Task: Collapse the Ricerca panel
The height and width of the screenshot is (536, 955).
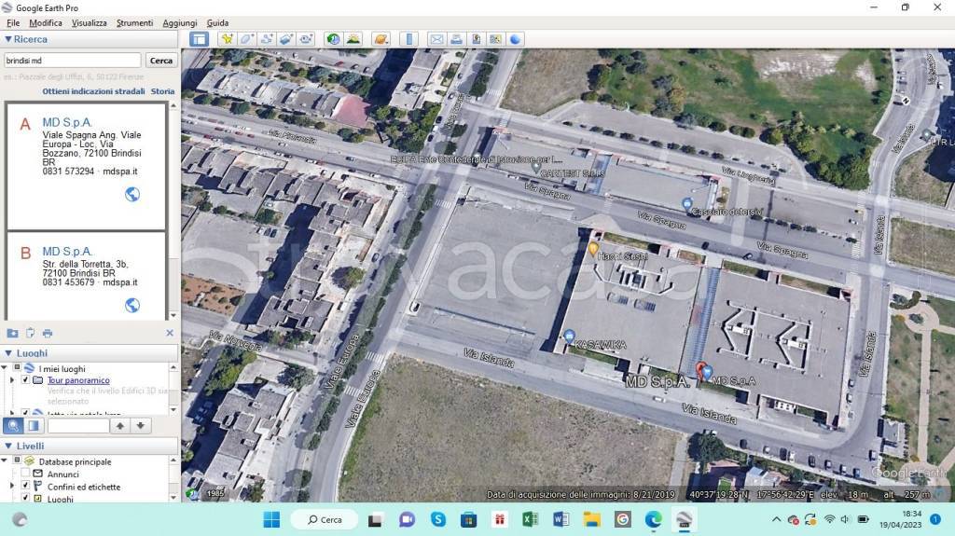Action: pos(7,39)
